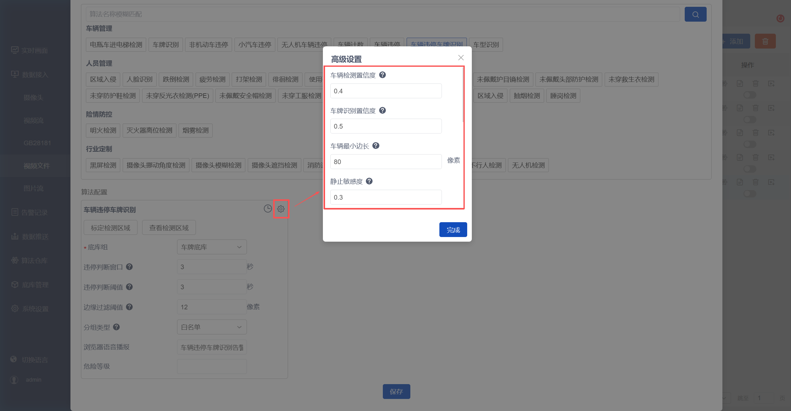The width and height of the screenshot is (791, 411).
Task: Delete the first table row via trash icon
Action: pyautogui.click(x=755, y=83)
